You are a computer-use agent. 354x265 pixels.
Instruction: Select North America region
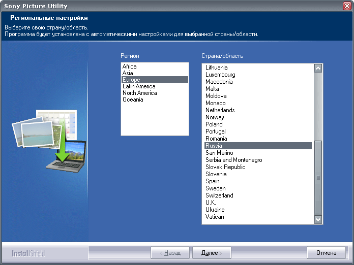point(155,93)
